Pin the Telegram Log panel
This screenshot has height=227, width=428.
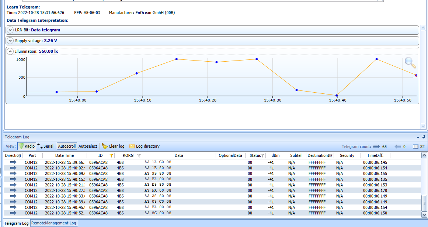(x=424, y=137)
